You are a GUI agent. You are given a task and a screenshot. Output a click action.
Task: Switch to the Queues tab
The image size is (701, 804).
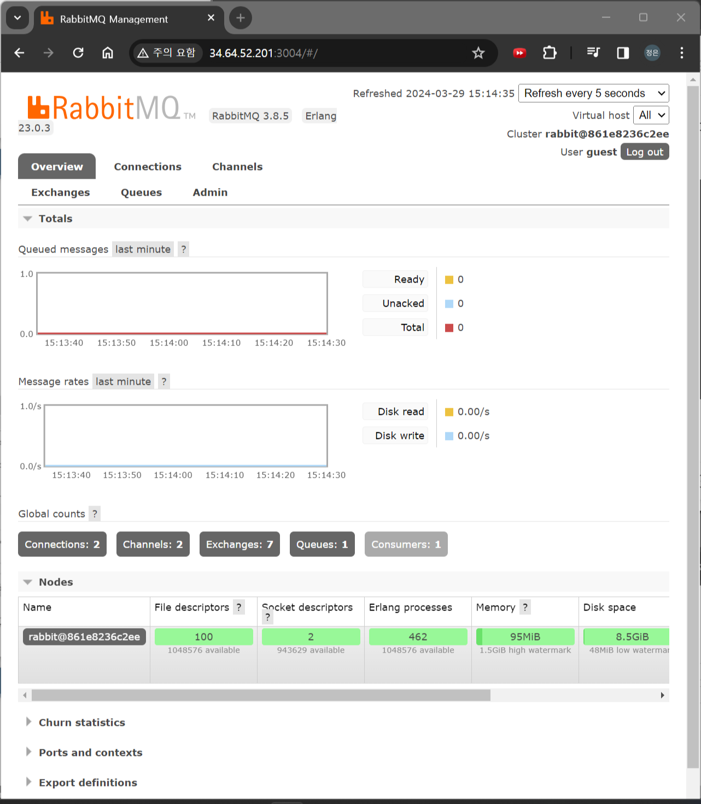tap(142, 192)
